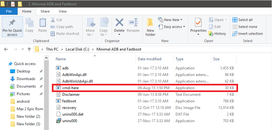272x130 pixels.
Task: Click Local Disk (C:) breadcrumb
Action: (x=77, y=49)
